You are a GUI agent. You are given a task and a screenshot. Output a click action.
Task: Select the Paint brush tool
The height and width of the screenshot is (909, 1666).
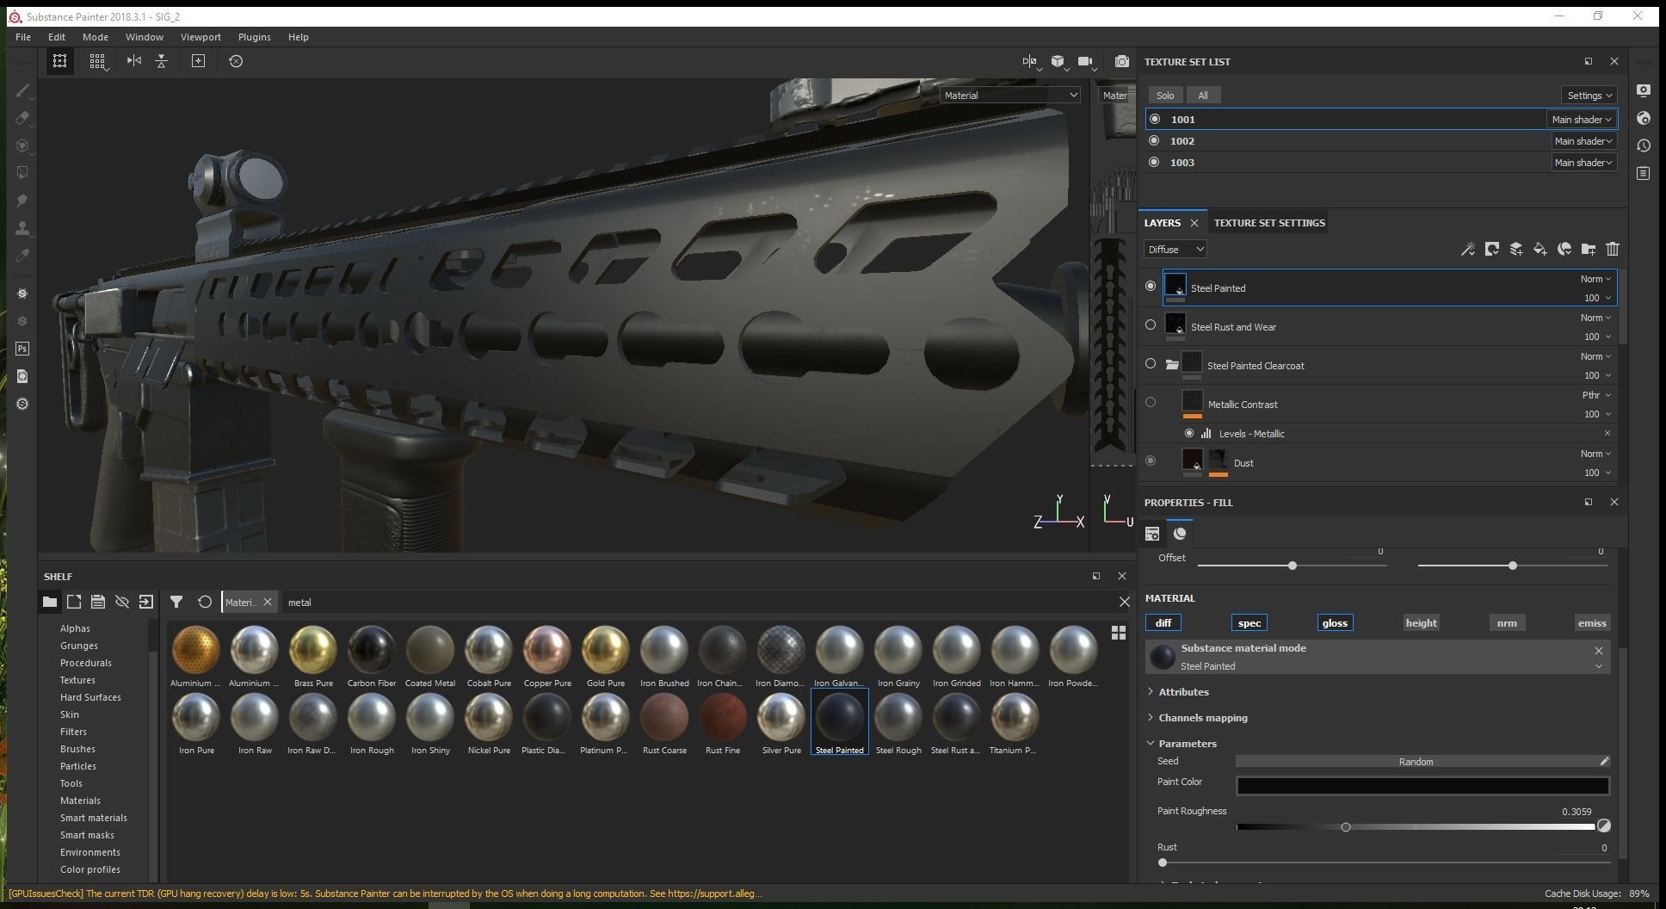[23, 91]
